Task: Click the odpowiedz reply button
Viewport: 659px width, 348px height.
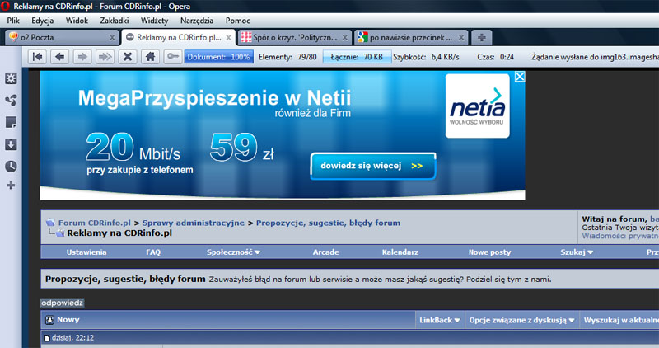Action: coord(63,303)
